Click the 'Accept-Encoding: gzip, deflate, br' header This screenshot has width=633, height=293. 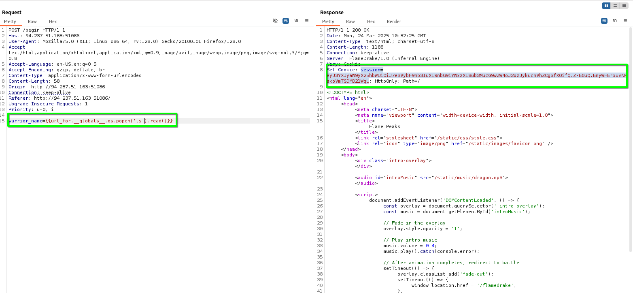[57, 70]
